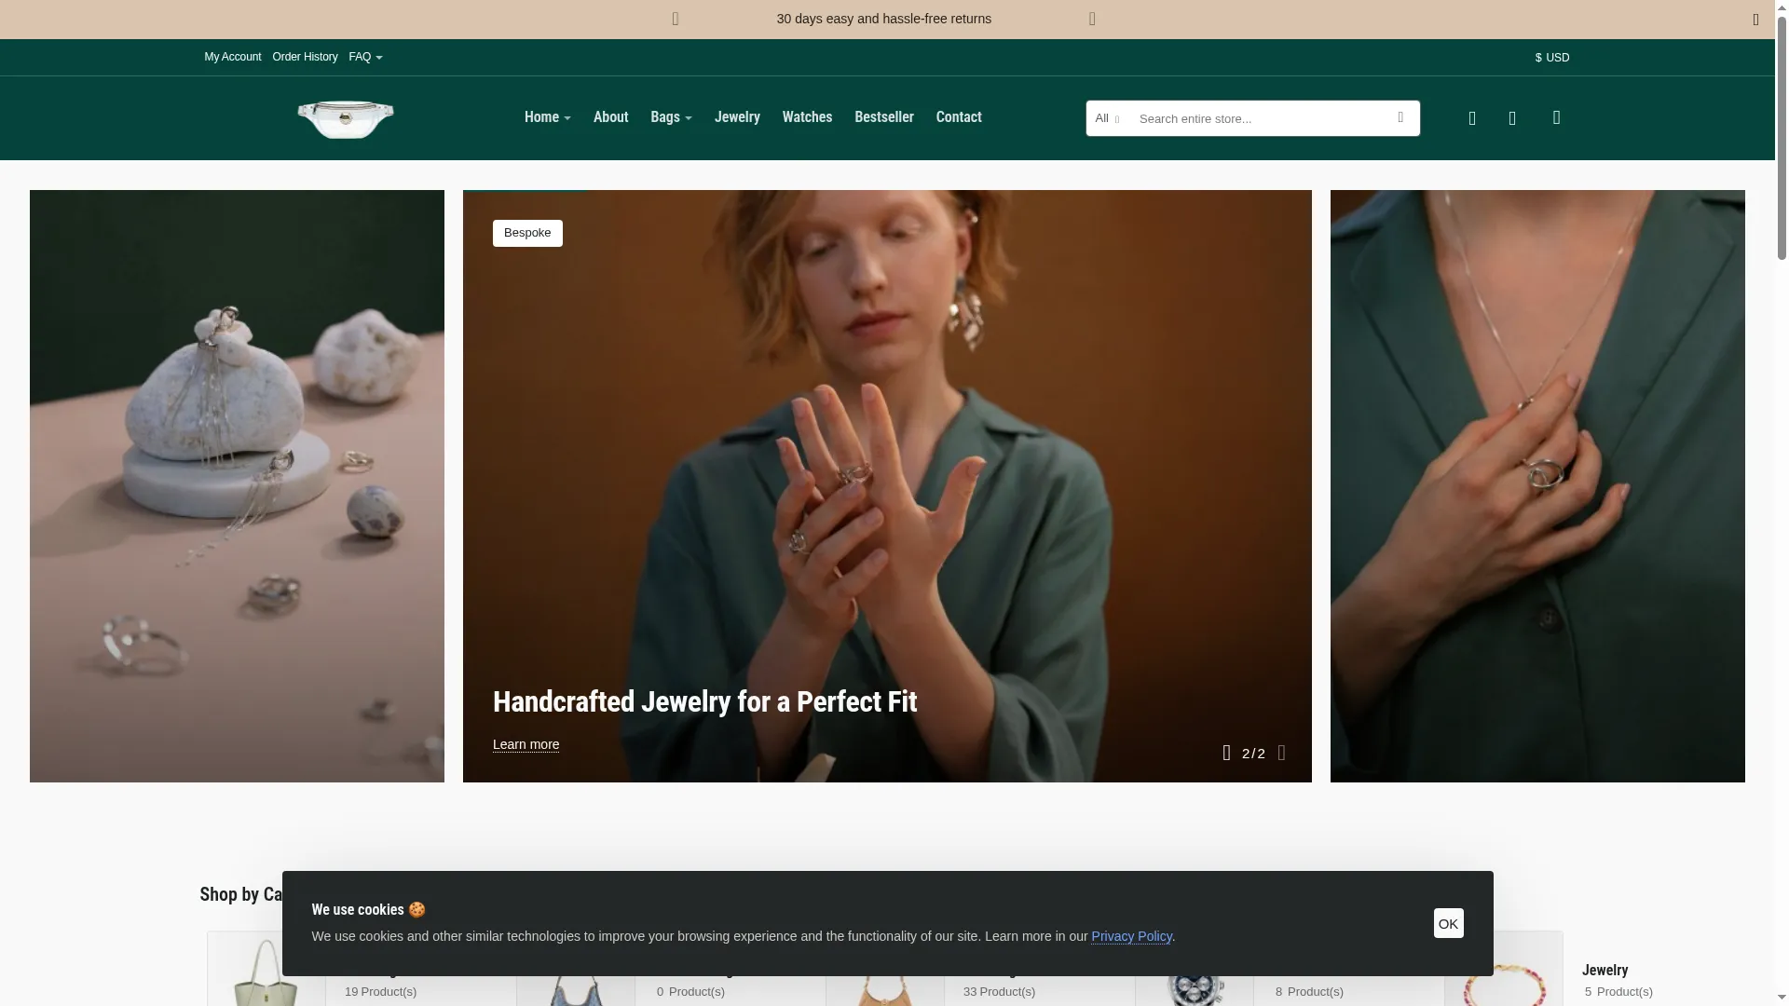Open the right banner with the necklace close-up

(x=1537, y=486)
